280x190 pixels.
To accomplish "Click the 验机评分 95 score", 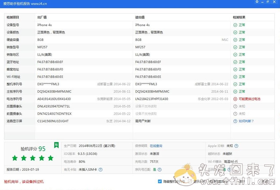I will (33, 149).
